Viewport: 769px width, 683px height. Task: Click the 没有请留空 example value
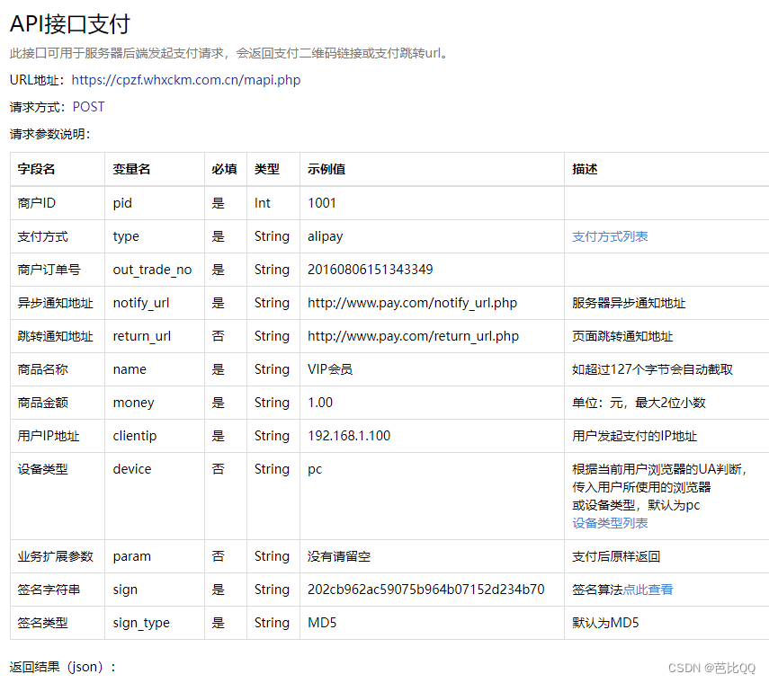click(x=339, y=556)
